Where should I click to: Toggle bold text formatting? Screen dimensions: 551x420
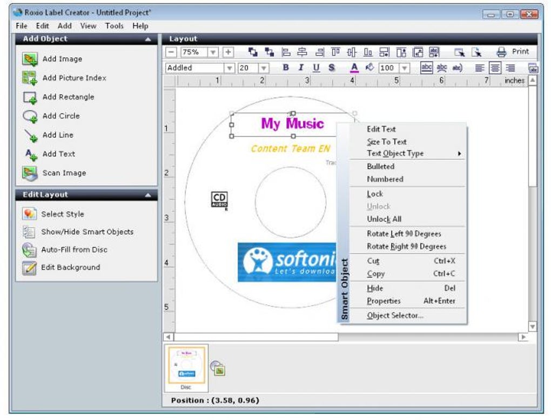coord(286,67)
